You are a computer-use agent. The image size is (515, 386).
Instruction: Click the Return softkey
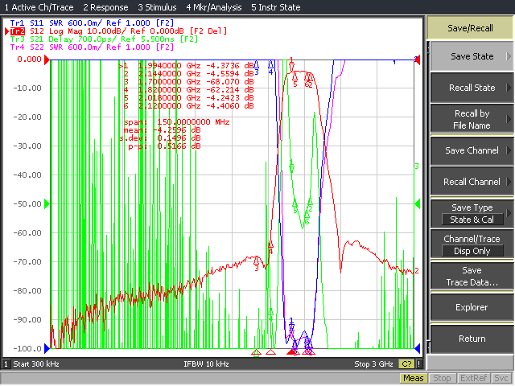click(x=472, y=339)
